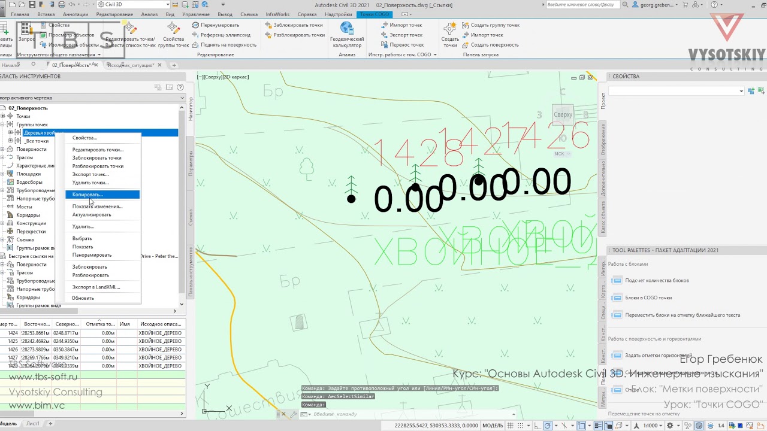Click the Toolspace help icon
The height and width of the screenshot is (431, 767).
pyautogui.click(x=180, y=87)
